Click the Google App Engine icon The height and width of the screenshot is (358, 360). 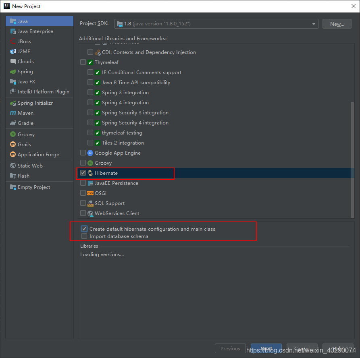(90, 153)
